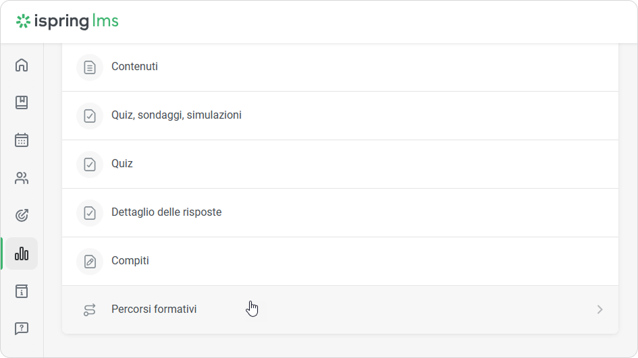This screenshot has height=358, width=638.
Task: Click the Contenuti document icon
Action: pos(90,67)
